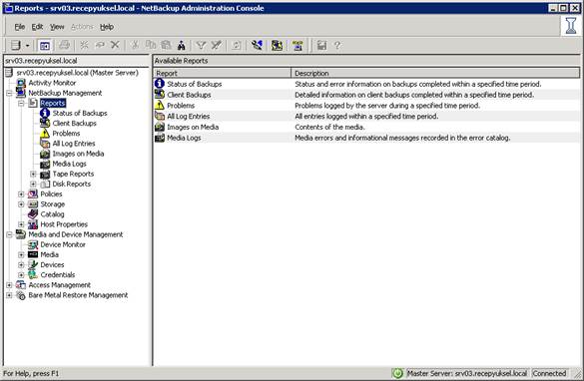Expand the Host Properties node

pos(21,224)
